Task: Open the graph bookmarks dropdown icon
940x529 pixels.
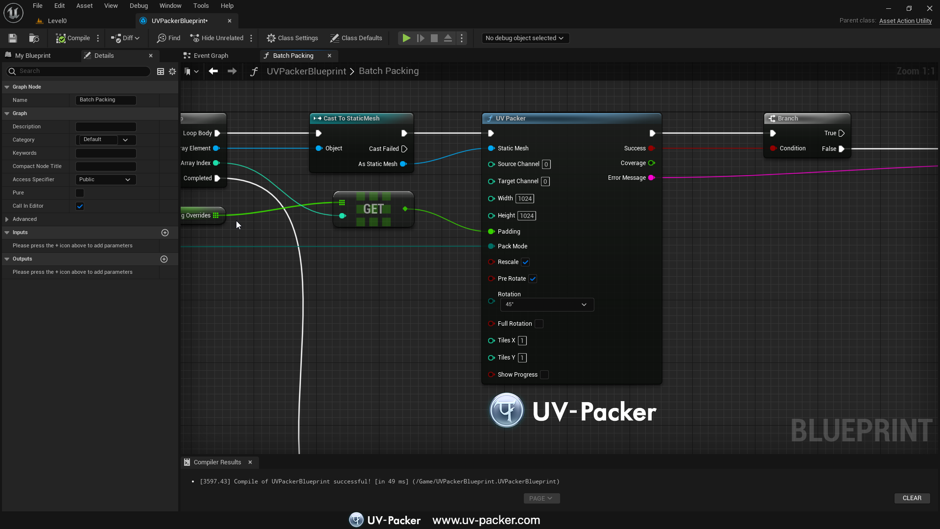Action: pos(191,72)
